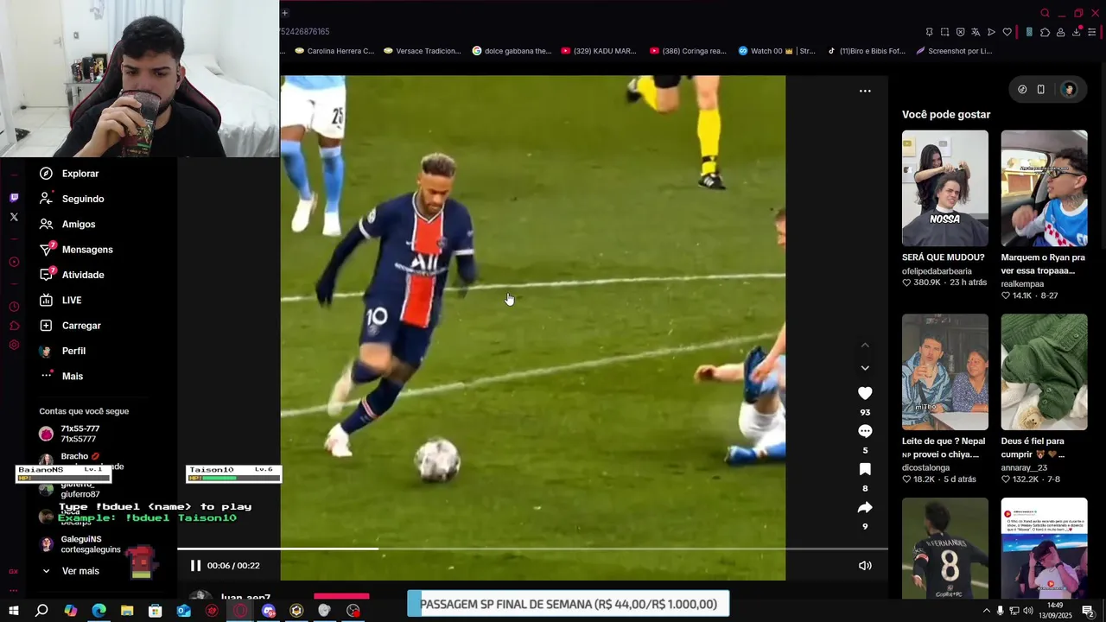This screenshot has width=1106, height=622.
Task: Open video three-dots options menu
Action: click(x=865, y=91)
